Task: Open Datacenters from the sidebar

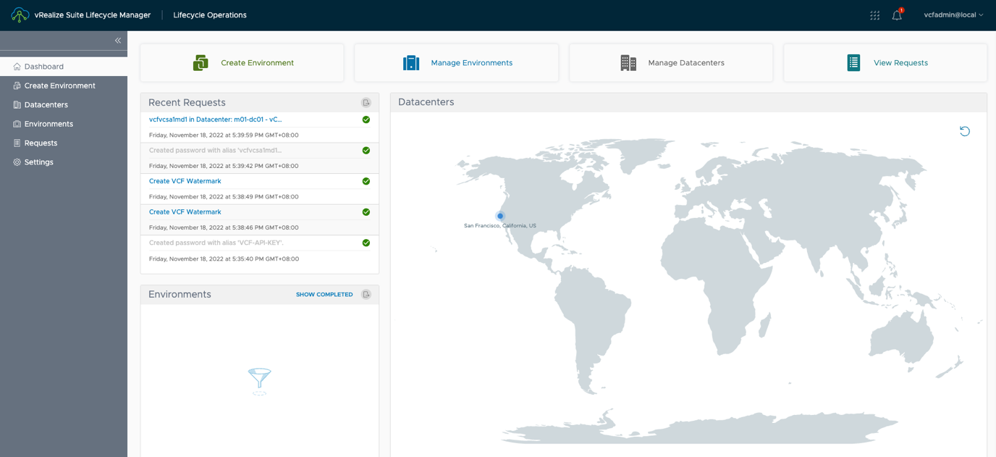Action: (64, 105)
